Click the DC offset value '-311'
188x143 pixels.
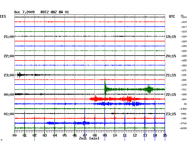pyautogui.click(x=184, y=89)
